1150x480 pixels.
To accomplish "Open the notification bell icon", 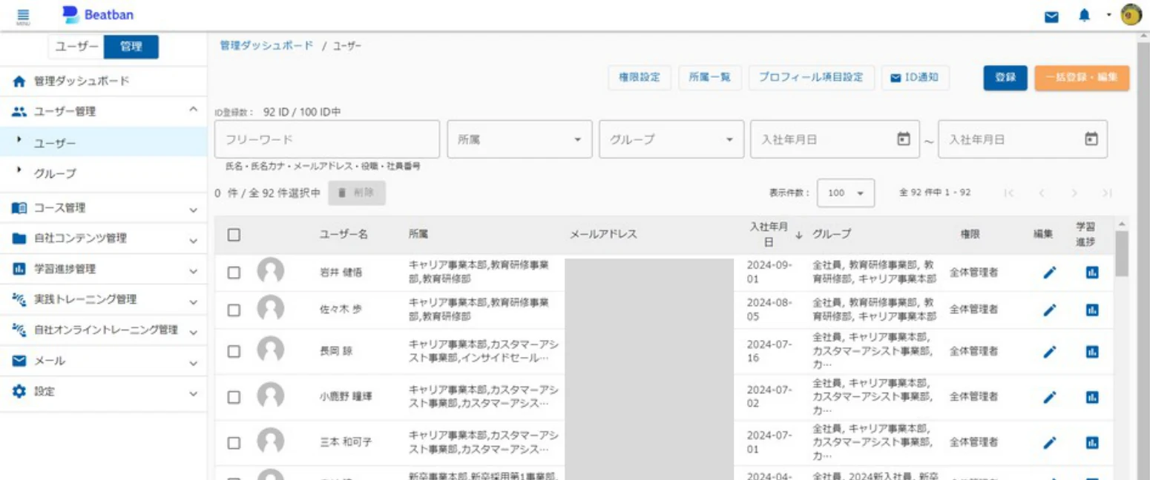I will (1085, 16).
